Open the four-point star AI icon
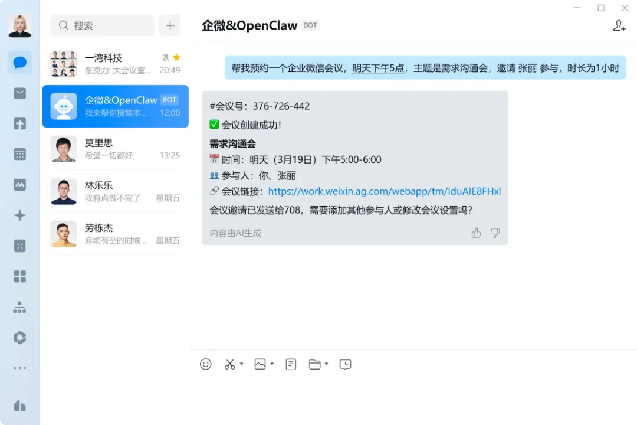 tap(20, 215)
